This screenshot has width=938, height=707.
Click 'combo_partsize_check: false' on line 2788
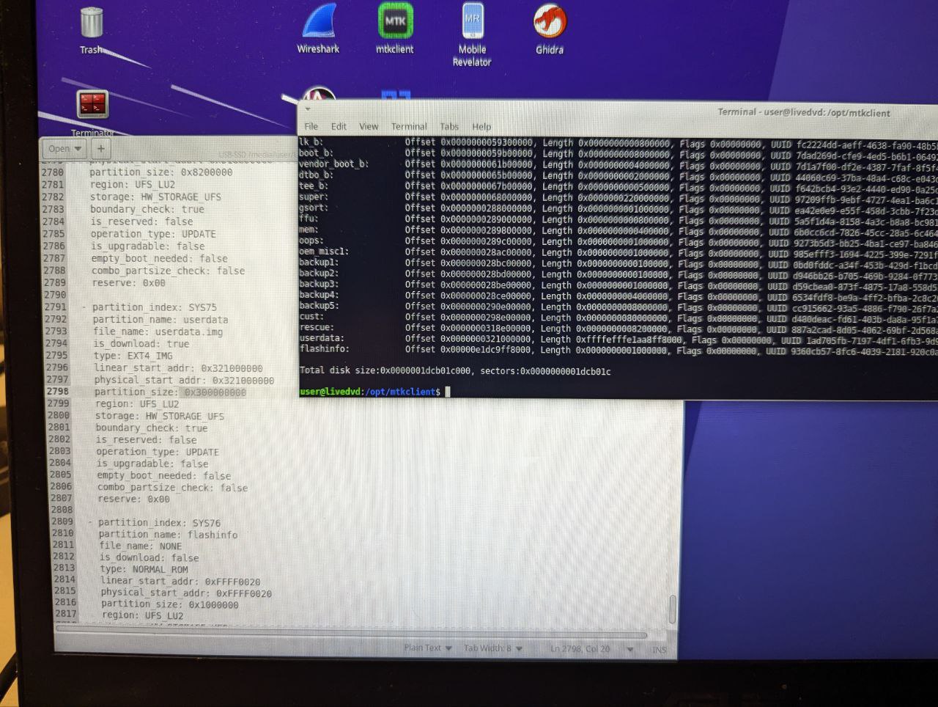tap(168, 271)
